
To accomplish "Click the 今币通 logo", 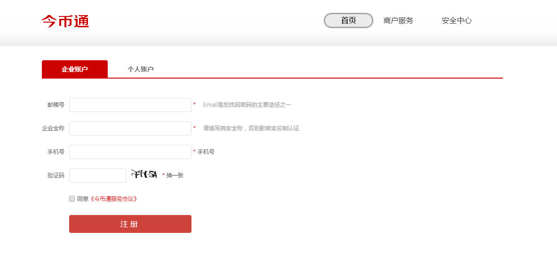I will click(65, 21).
